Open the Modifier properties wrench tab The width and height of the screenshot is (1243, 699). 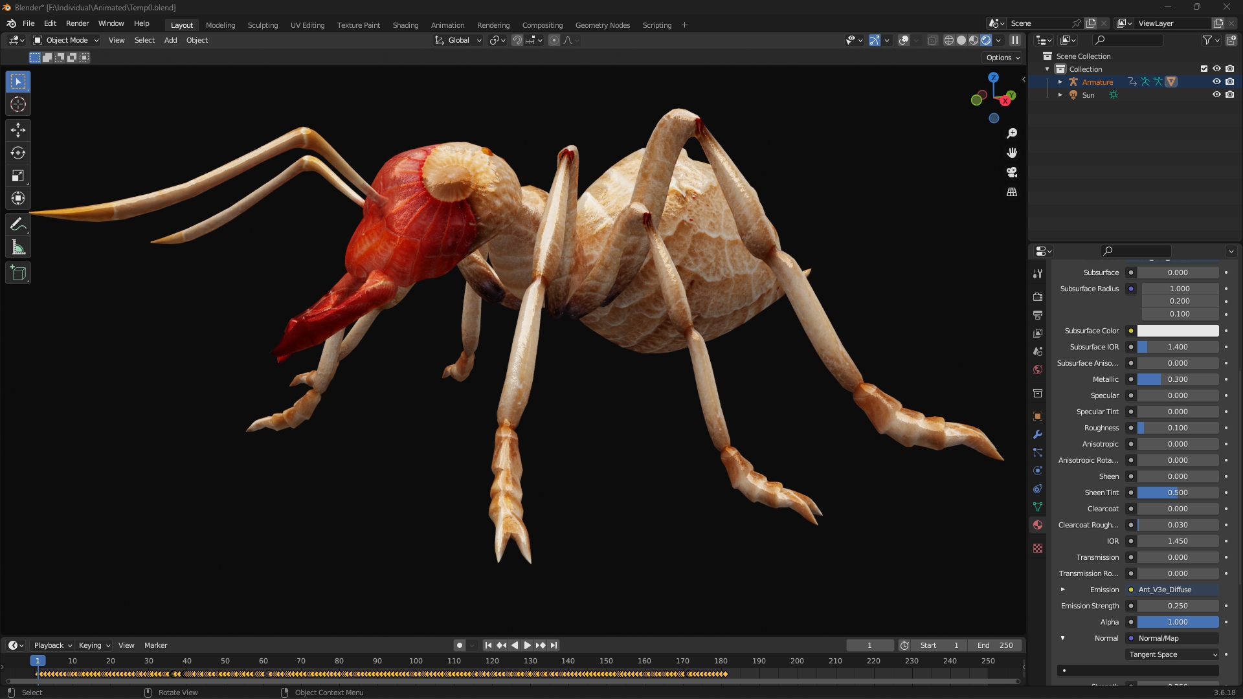click(x=1038, y=434)
